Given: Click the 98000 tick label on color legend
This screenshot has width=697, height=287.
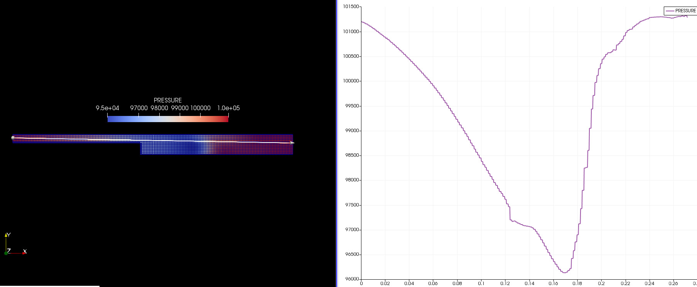Looking at the screenshot, I should [x=159, y=108].
